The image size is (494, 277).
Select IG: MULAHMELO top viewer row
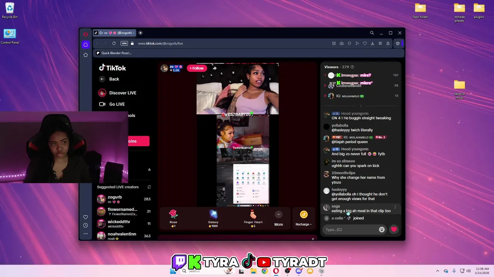pyautogui.click(x=361, y=96)
